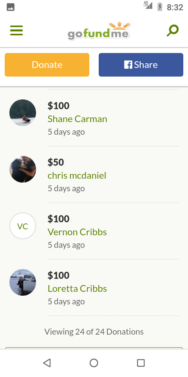
Task: Tap the Android home circle button
Action: (94, 363)
